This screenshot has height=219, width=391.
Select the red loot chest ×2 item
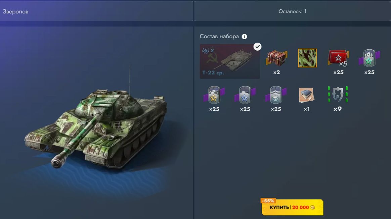(276, 58)
